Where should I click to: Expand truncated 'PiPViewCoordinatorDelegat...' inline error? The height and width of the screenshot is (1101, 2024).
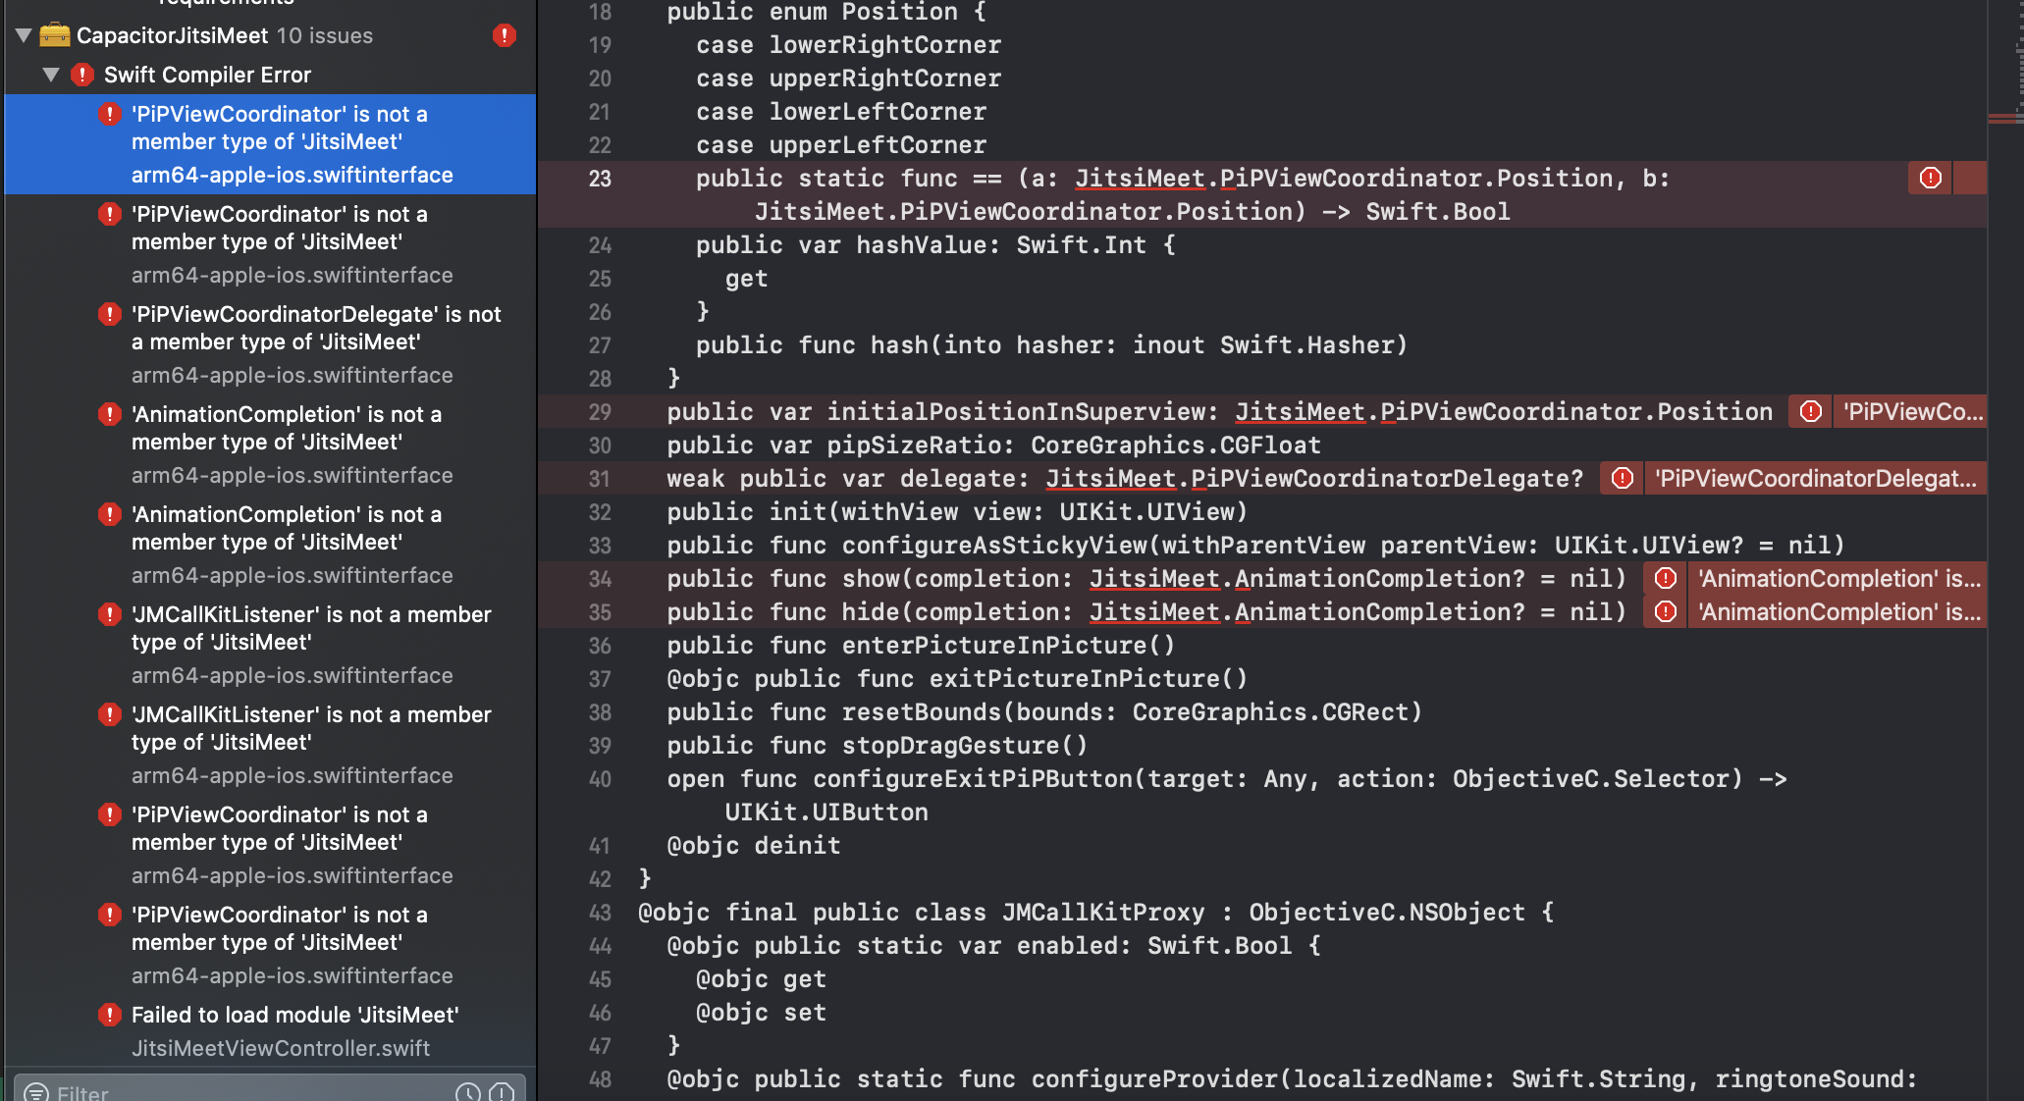pos(1814,478)
